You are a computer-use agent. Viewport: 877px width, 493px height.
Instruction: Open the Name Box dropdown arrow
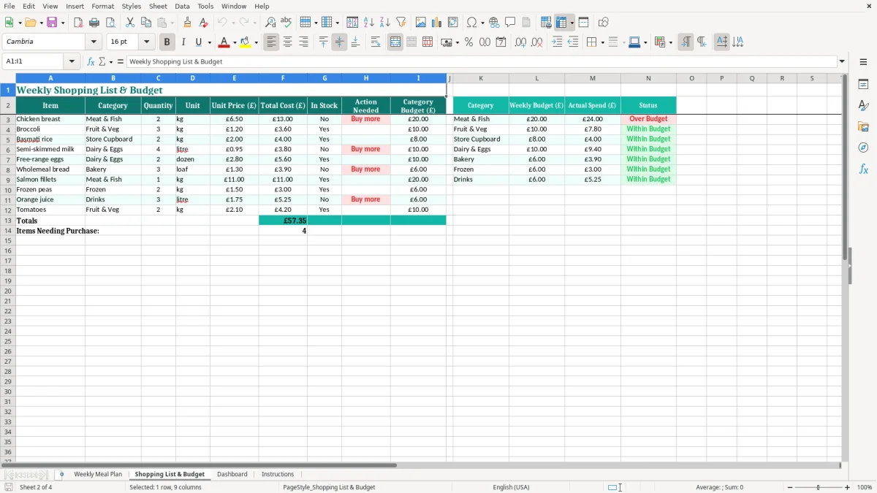(x=72, y=62)
